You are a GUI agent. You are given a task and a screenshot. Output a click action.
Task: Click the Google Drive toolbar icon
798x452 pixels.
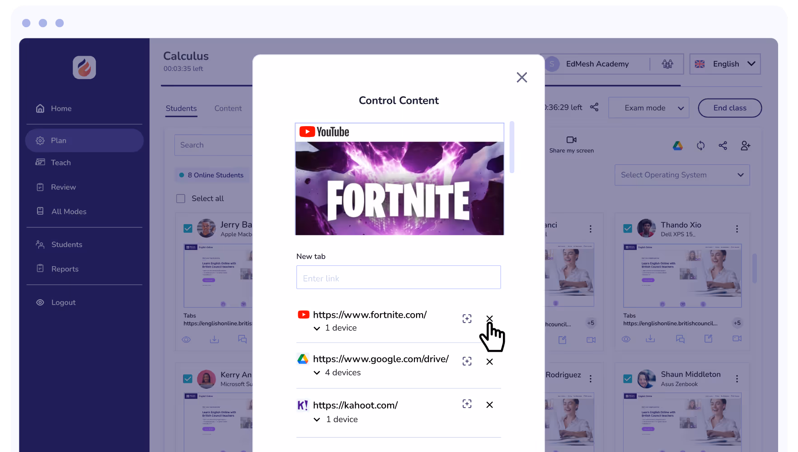678,146
